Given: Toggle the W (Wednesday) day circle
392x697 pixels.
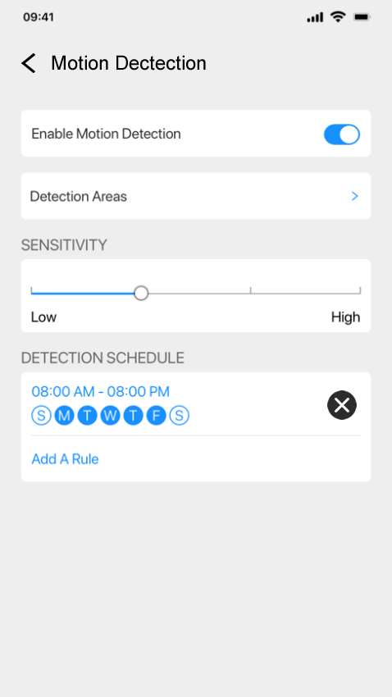Looking at the screenshot, I should click(x=110, y=416).
